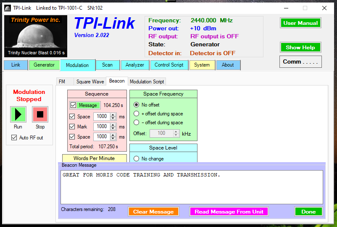Click the Frequency value 2440.000 MHz
Screen dimensions: 337x227
point(211,21)
